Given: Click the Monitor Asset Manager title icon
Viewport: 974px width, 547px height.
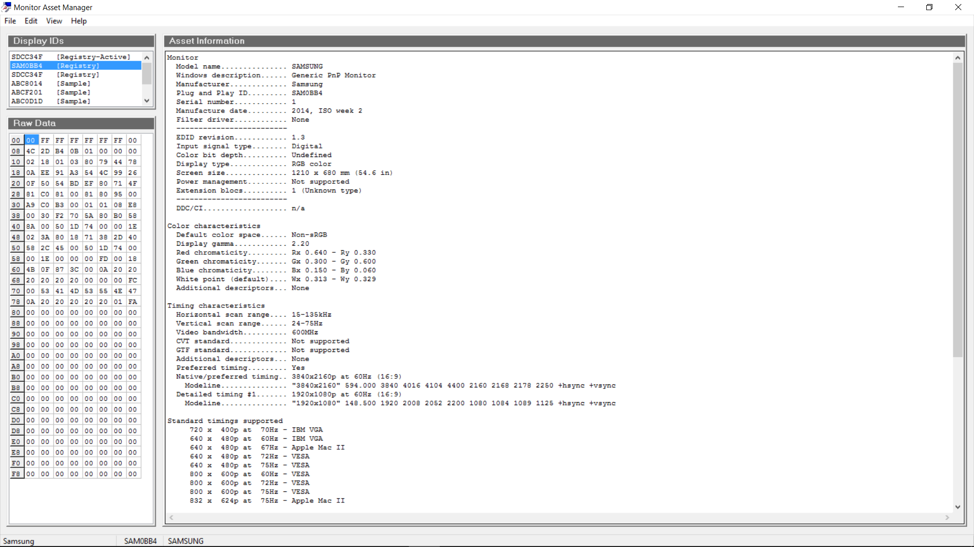Looking at the screenshot, I should pos(7,7).
